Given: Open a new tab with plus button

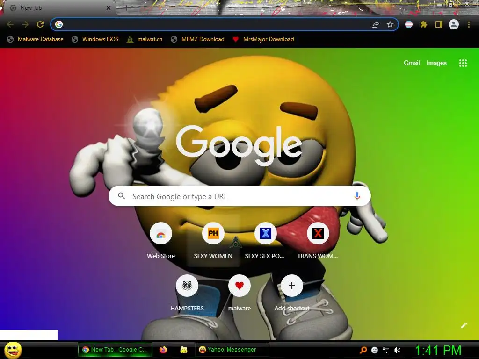Looking at the screenshot, I should pos(126,8).
